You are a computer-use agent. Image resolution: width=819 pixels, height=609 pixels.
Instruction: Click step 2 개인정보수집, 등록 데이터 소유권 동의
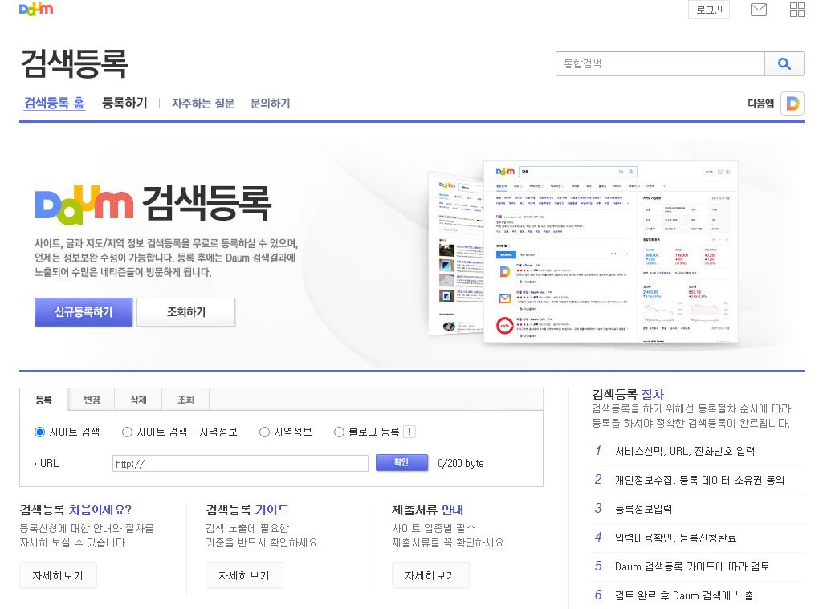[699, 480]
